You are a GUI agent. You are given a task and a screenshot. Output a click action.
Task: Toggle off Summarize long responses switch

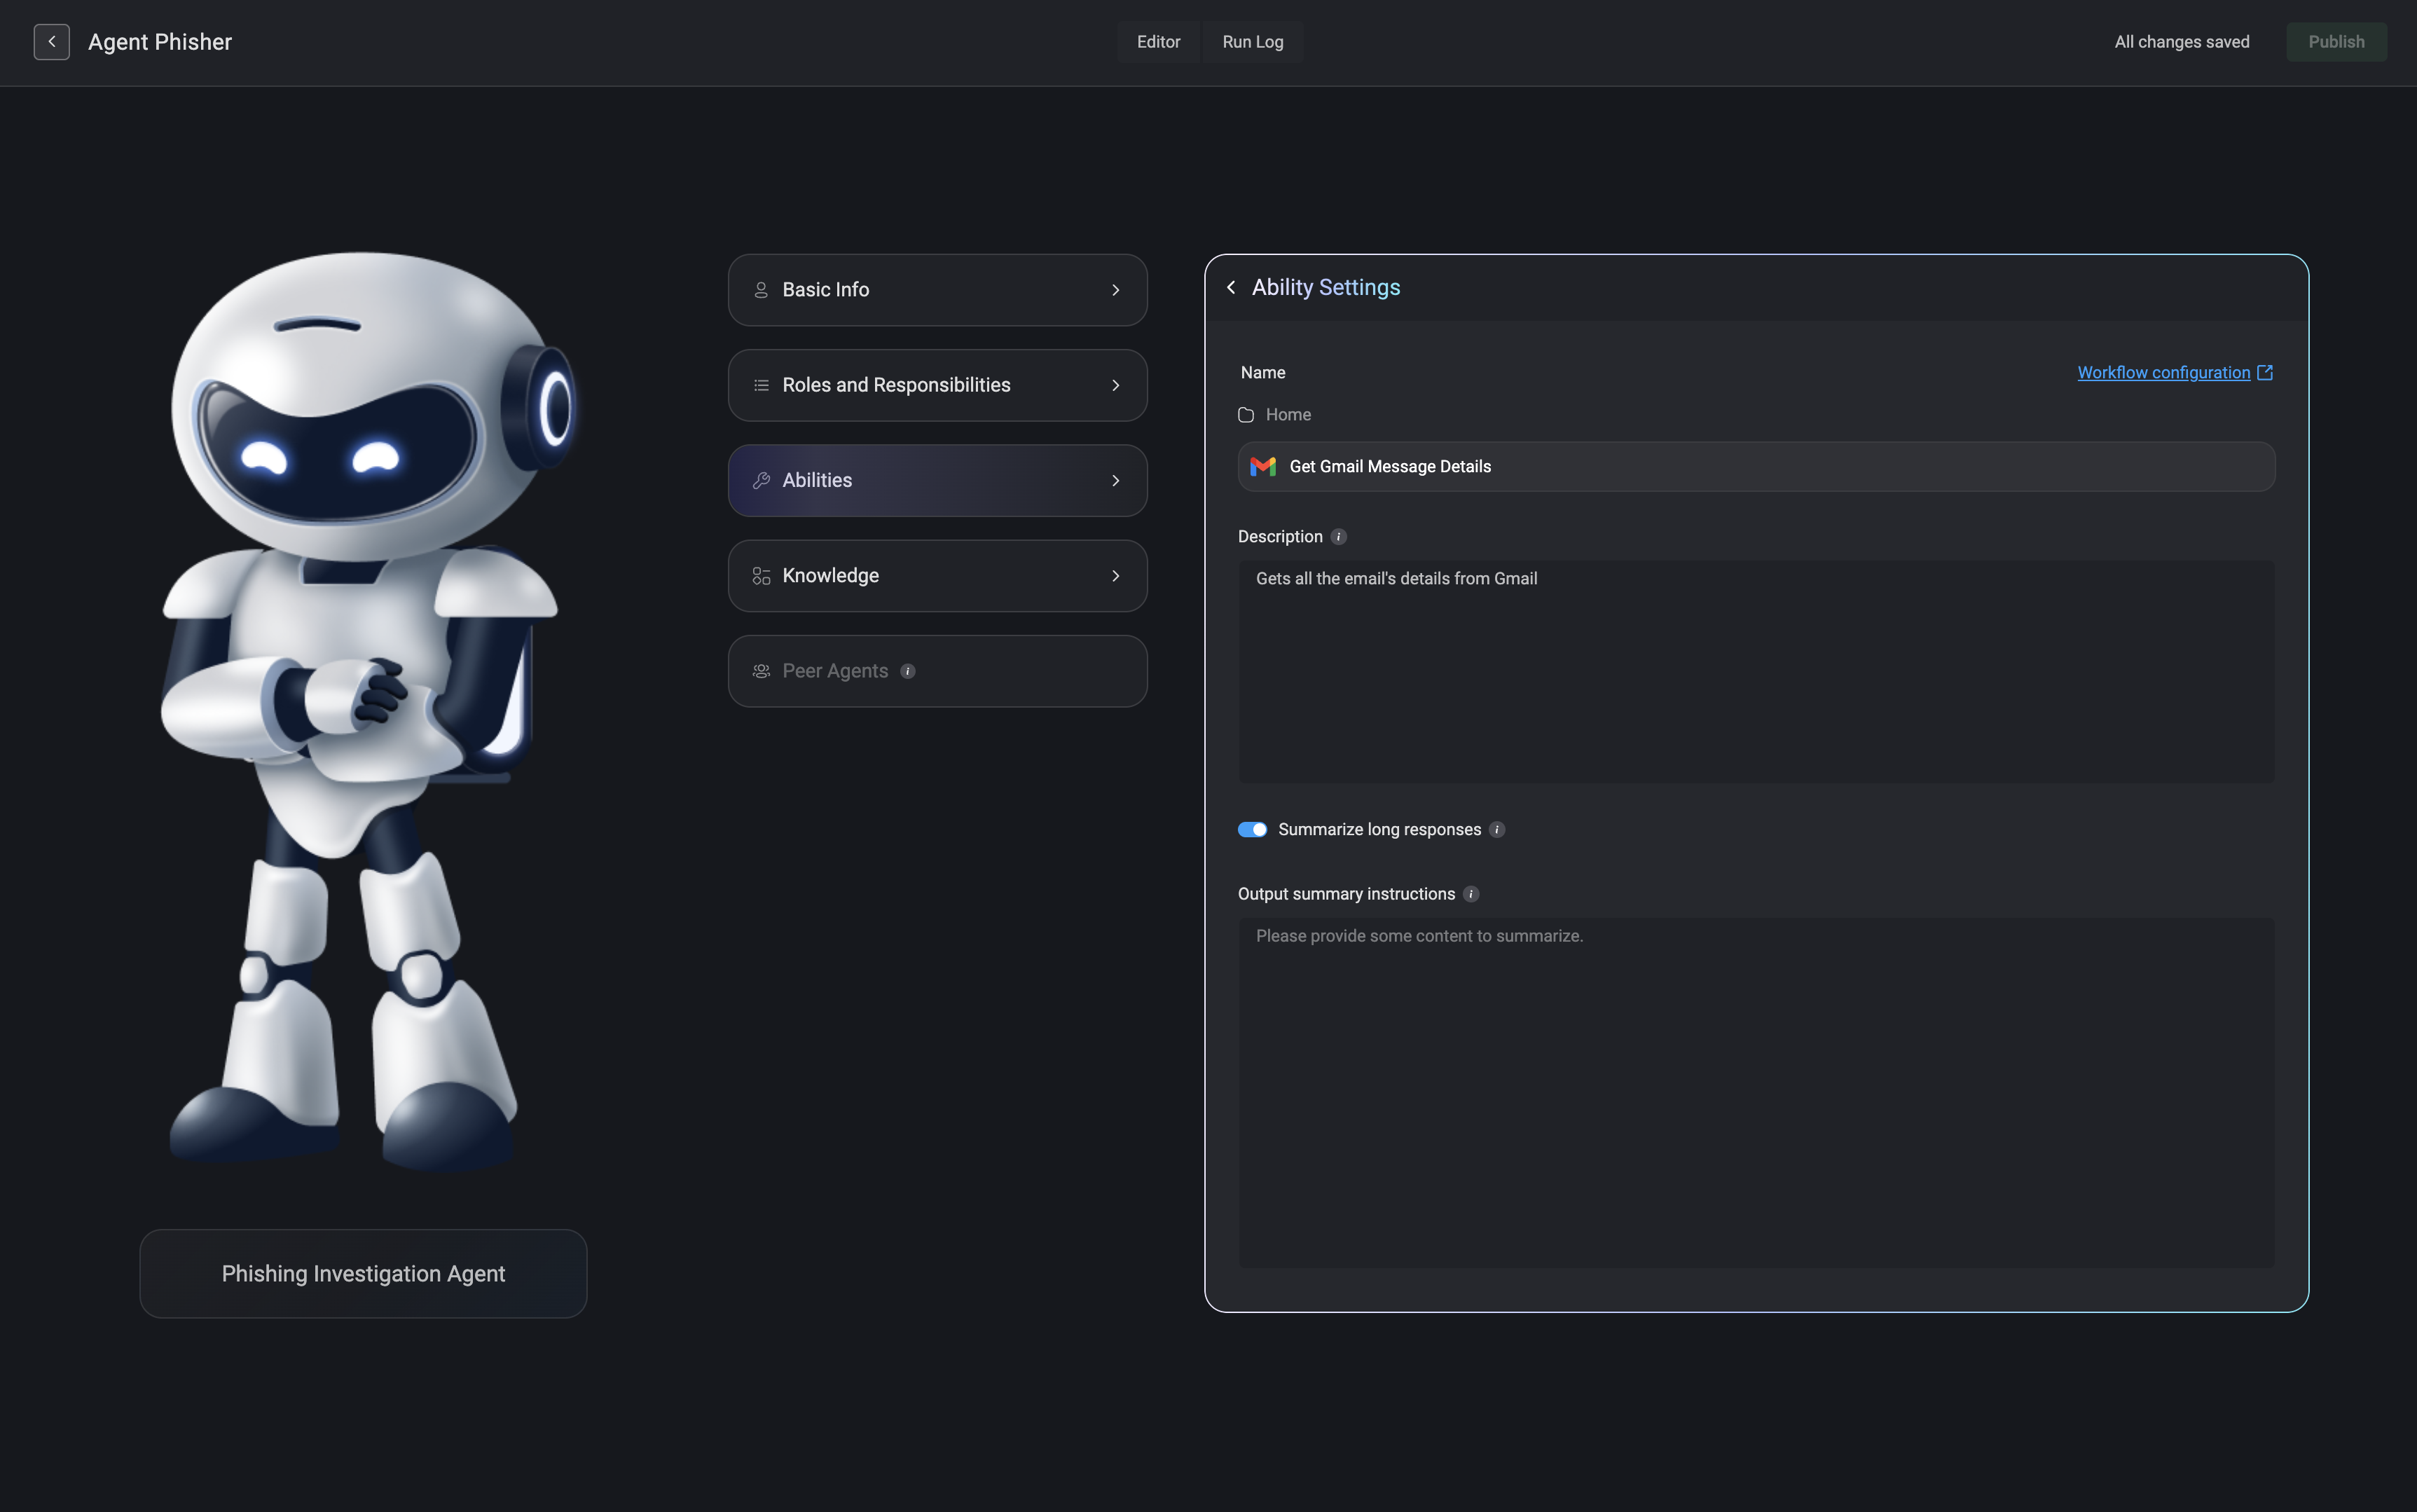(x=1251, y=830)
